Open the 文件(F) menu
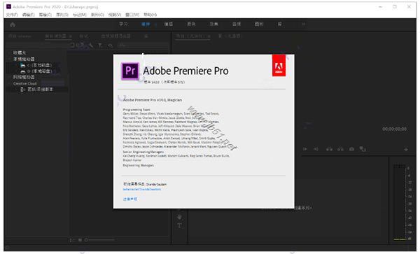The width and height of the screenshot is (420, 254). click(12, 15)
